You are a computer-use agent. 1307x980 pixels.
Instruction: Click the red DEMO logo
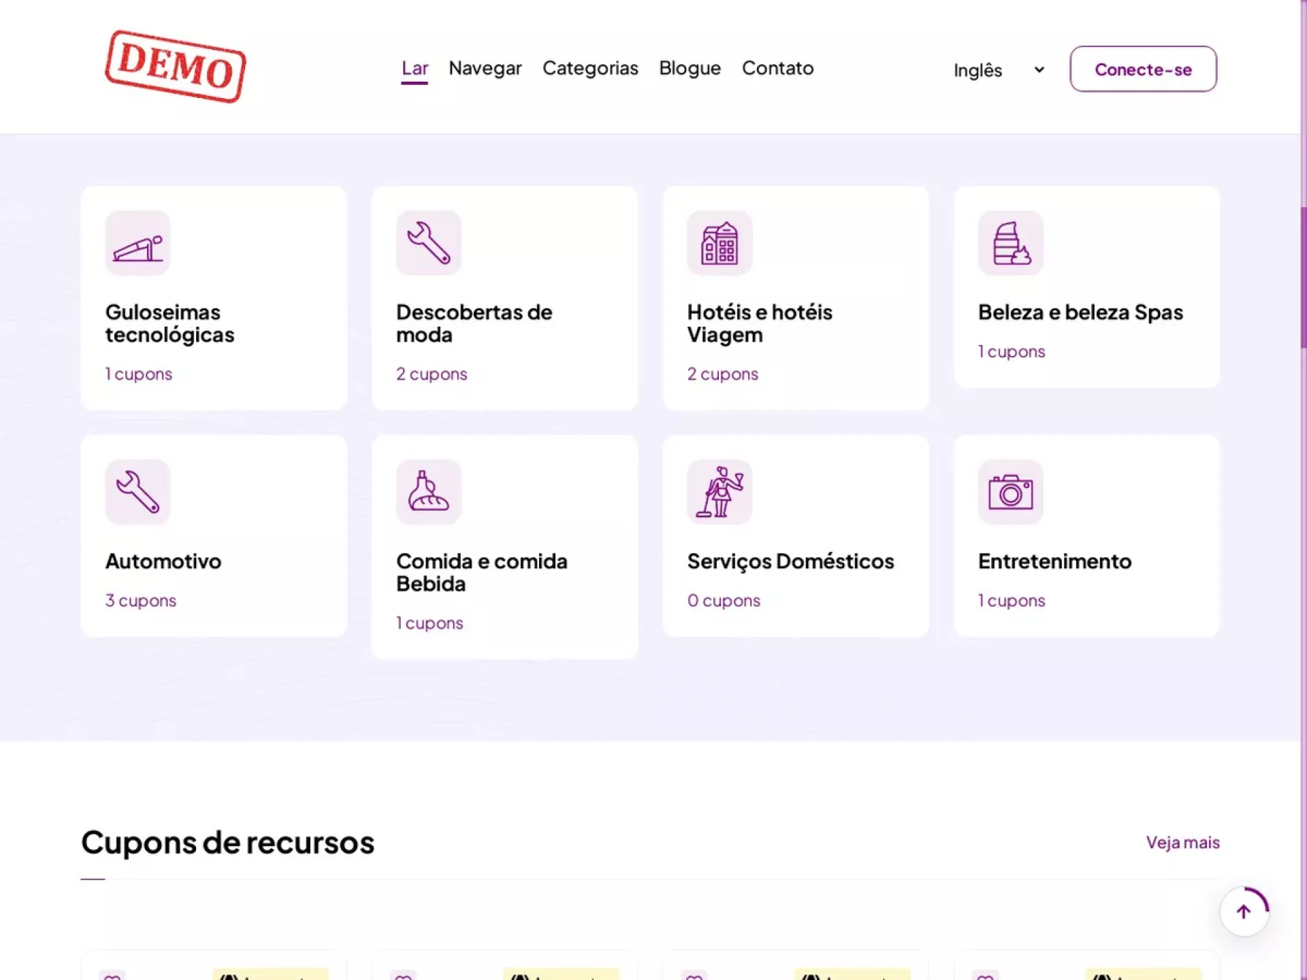tap(176, 67)
